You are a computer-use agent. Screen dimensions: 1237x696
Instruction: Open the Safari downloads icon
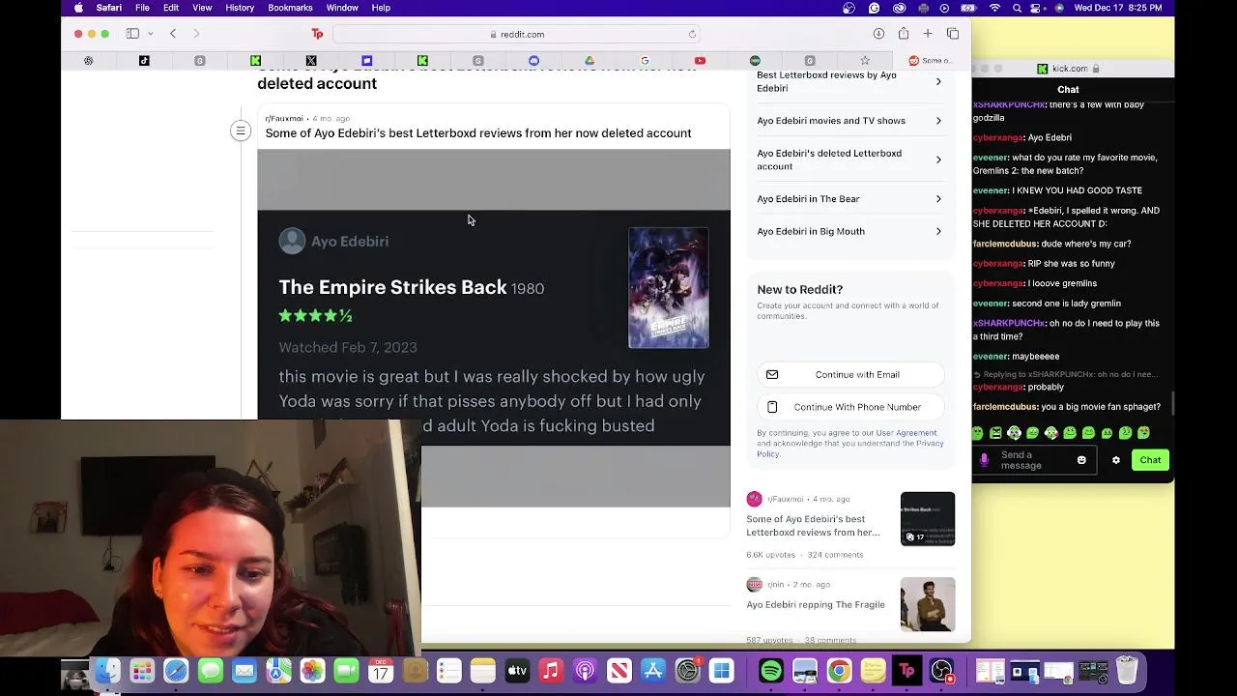pos(878,34)
